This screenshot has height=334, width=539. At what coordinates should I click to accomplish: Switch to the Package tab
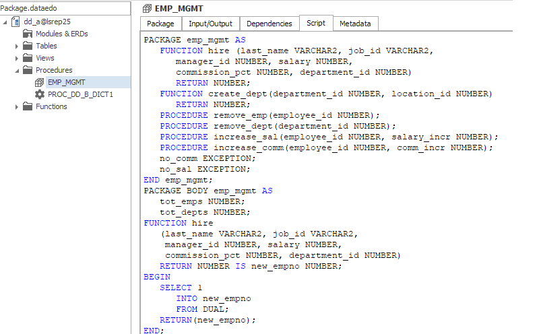click(160, 24)
